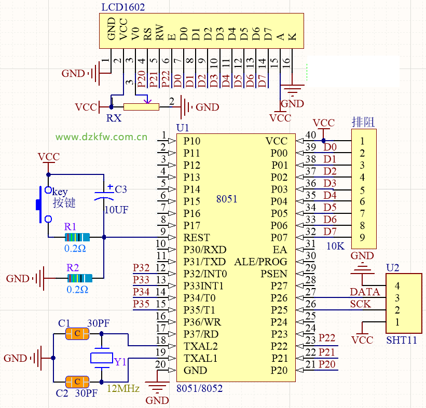Click the TXAL2 pin label

click(200, 346)
